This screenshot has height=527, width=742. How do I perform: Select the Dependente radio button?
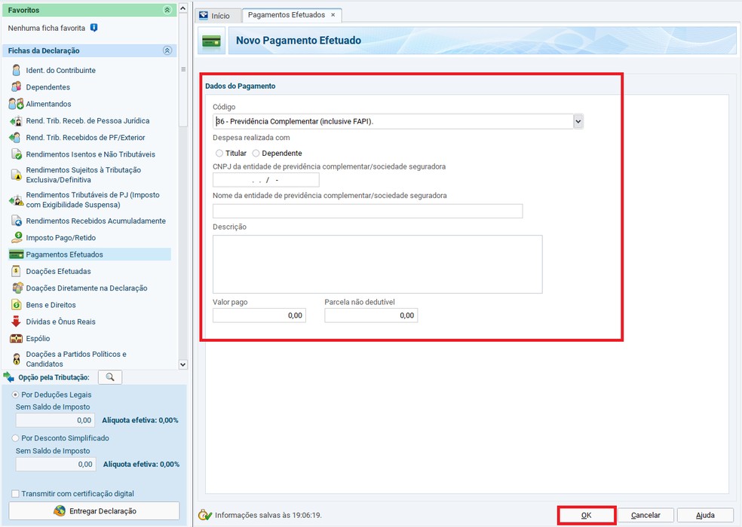(x=256, y=154)
